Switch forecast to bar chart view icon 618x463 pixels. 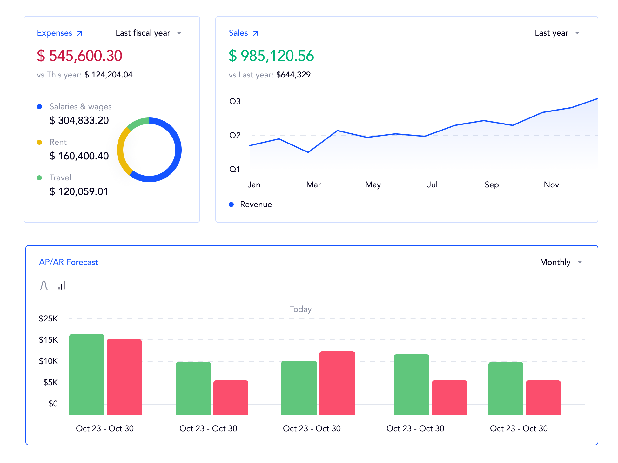tap(62, 285)
